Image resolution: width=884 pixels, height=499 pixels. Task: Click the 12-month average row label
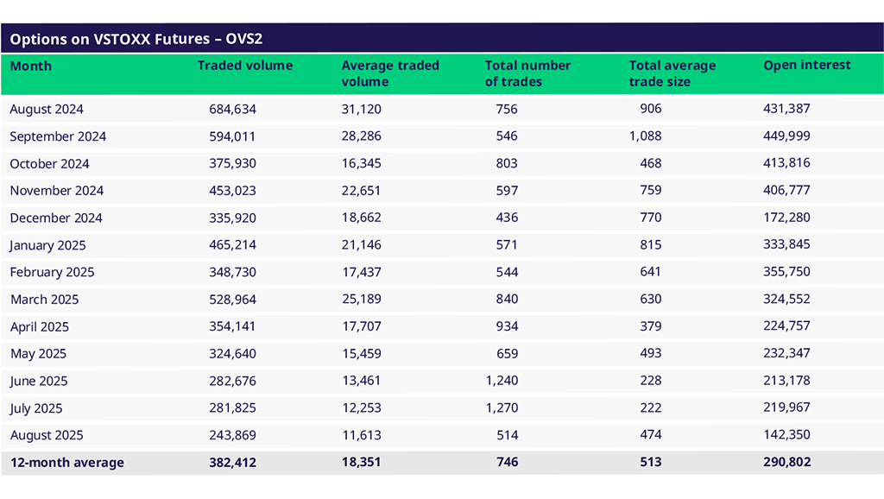pyautogui.click(x=67, y=463)
